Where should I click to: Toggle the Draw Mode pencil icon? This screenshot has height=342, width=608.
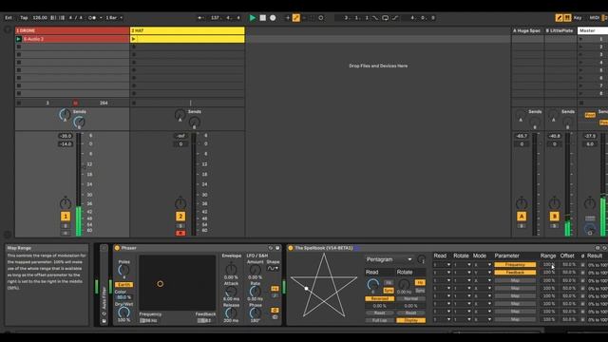[559, 18]
